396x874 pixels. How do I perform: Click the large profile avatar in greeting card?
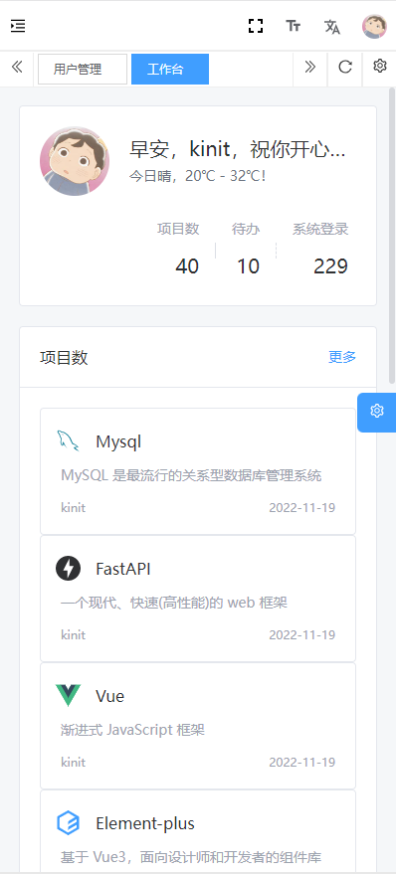pyautogui.click(x=75, y=161)
